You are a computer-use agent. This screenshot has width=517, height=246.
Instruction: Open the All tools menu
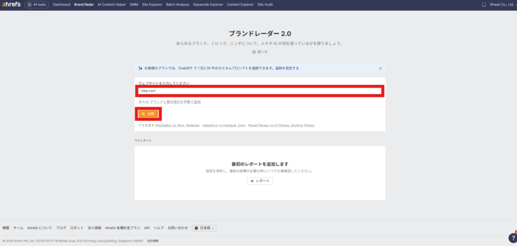pos(36,5)
